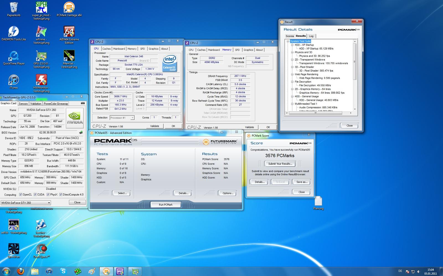This screenshot has width=443, height=276.
Task: Toggle the OpenCL checkbox in GPU-Z
Action: point(20,194)
